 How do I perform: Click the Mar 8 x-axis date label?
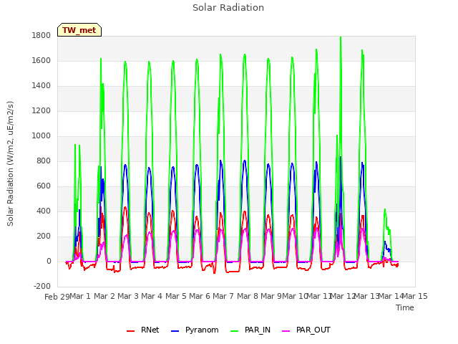click(x=248, y=296)
